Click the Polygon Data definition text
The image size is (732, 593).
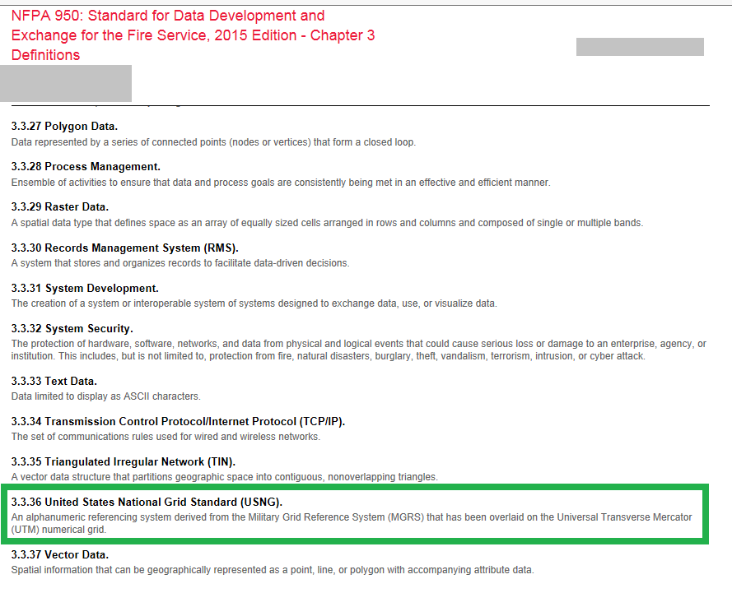pyautogui.click(x=213, y=141)
